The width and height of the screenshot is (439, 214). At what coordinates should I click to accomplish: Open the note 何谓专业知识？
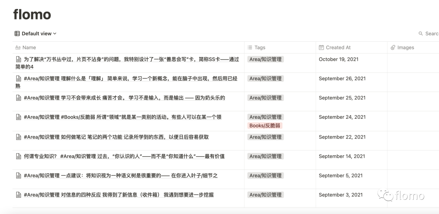coord(124,156)
